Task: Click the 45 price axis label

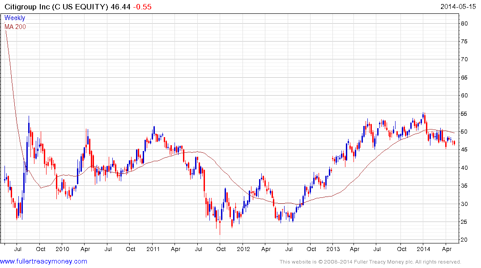Action: point(464,150)
